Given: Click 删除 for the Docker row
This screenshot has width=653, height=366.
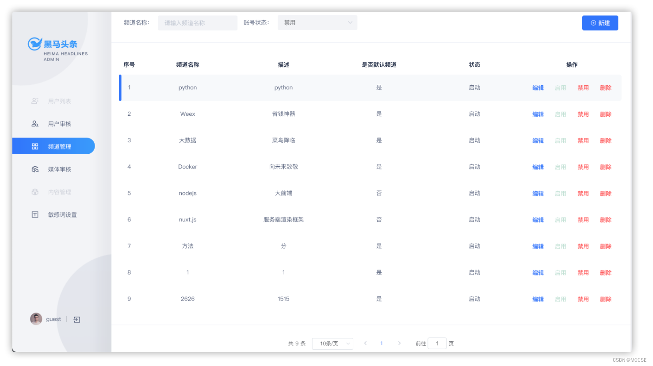Looking at the screenshot, I should (606, 167).
